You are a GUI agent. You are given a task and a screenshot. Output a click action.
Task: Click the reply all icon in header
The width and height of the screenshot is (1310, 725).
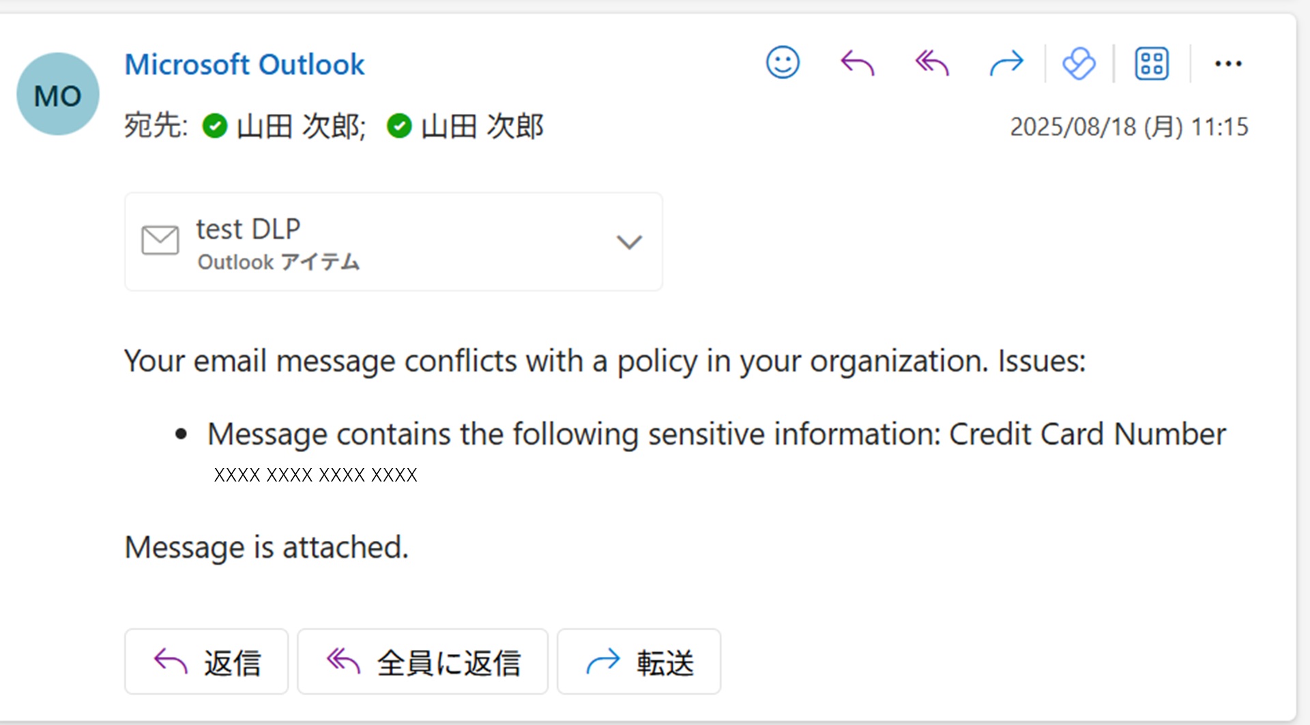point(932,63)
